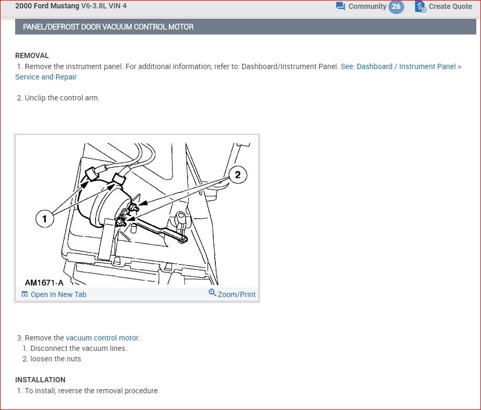Screen dimensions: 481x410
Task: Click the Community label text
Action: point(367,6)
